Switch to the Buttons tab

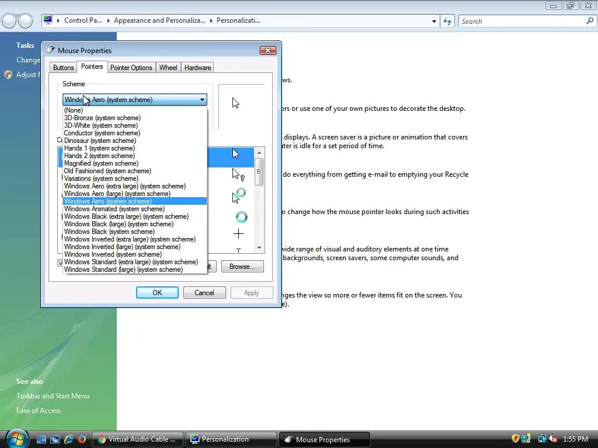point(63,68)
